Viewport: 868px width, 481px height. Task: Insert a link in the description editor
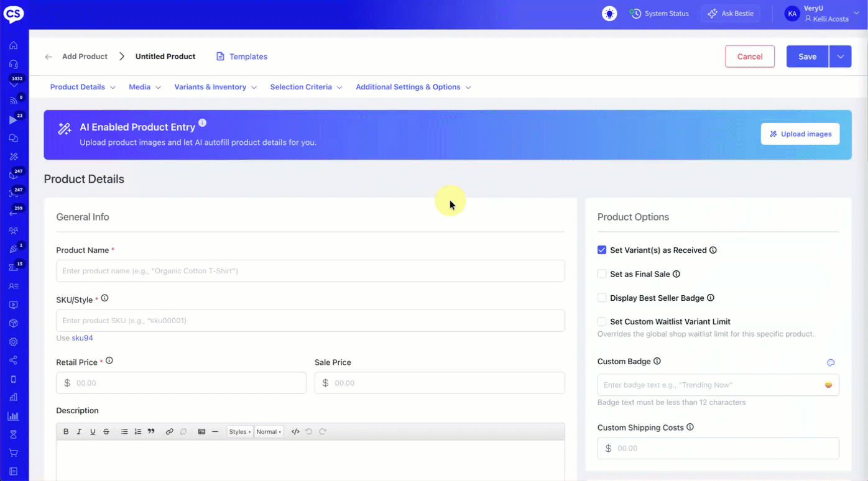click(170, 432)
